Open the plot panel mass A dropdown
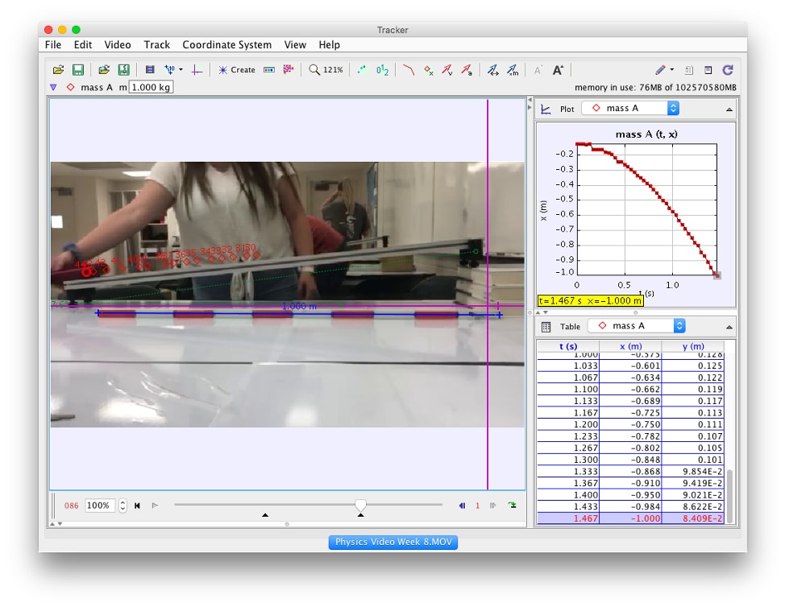 tap(630, 109)
